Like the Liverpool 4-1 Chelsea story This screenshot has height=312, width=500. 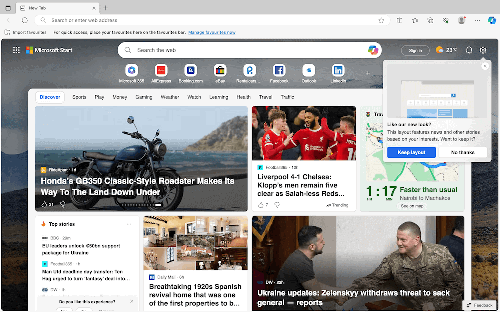click(261, 205)
